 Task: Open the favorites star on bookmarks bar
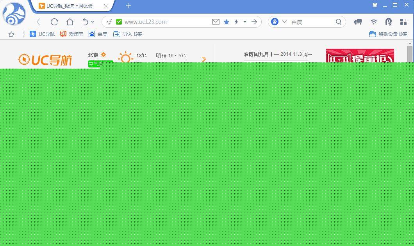[x=11, y=34]
